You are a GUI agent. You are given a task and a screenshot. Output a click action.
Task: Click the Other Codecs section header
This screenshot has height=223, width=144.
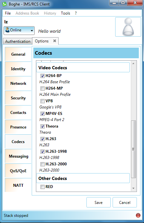click(x=83, y=178)
